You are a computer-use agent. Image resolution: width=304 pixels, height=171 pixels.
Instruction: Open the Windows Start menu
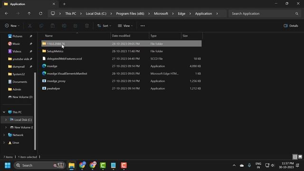(8, 165)
